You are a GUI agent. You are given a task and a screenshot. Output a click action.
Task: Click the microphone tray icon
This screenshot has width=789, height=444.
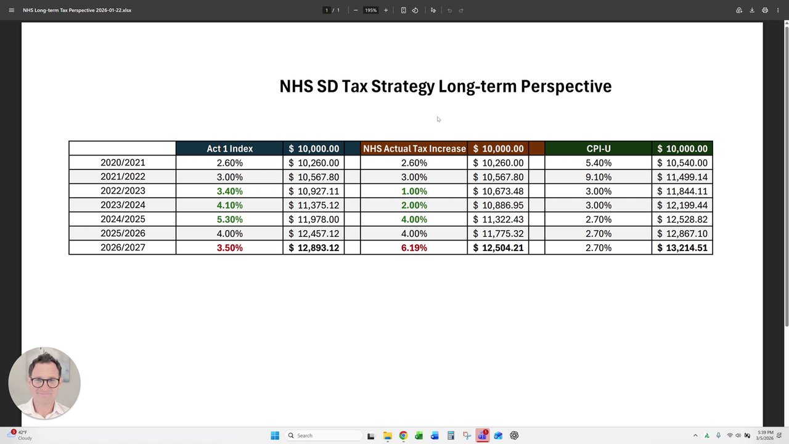point(718,435)
